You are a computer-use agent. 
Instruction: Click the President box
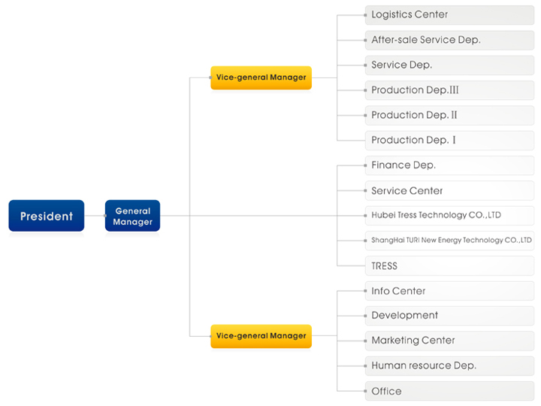(x=47, y=217)
